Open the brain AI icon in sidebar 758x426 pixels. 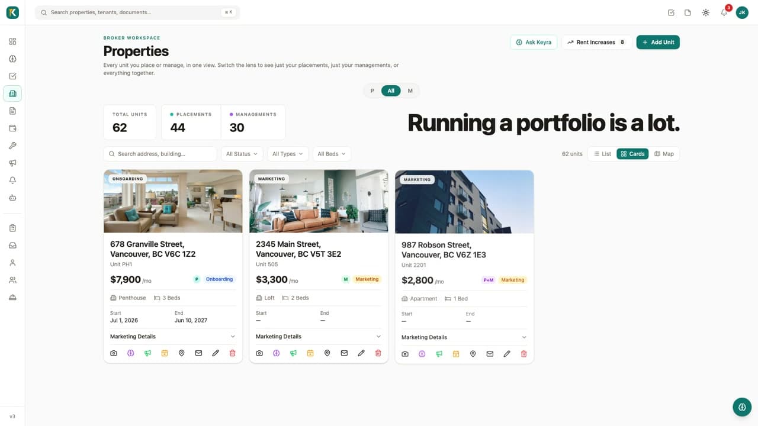coord(12,59)
